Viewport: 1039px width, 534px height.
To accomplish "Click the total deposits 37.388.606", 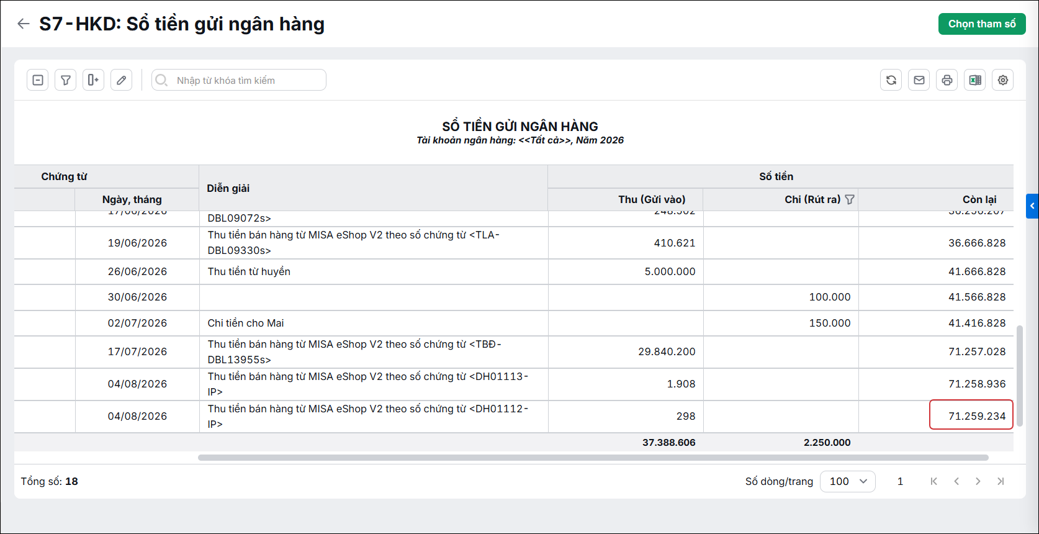I will click(x=668, y=442).
